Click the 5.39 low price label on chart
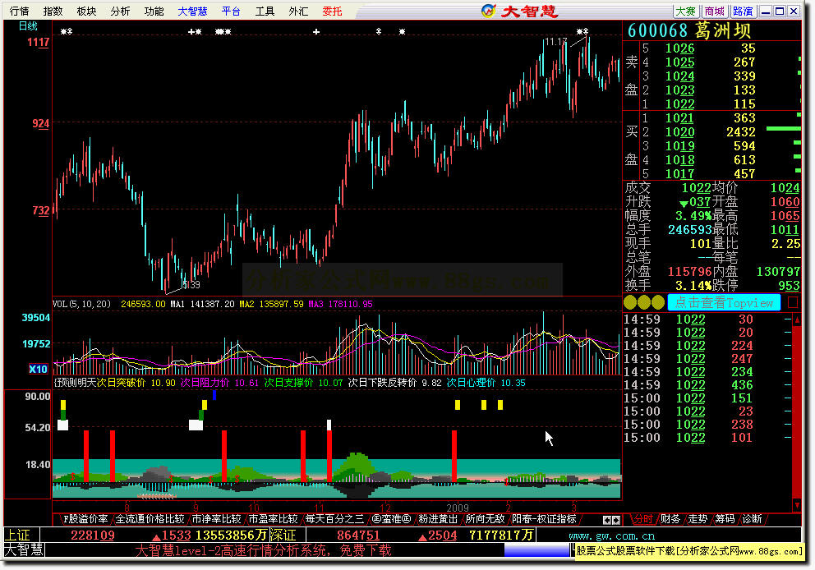Screen dimensions: 815x570 tap(191, 285)
